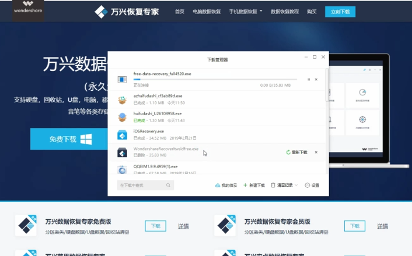Expand the 清空记录 dropdown arrow

pos(296,185)
